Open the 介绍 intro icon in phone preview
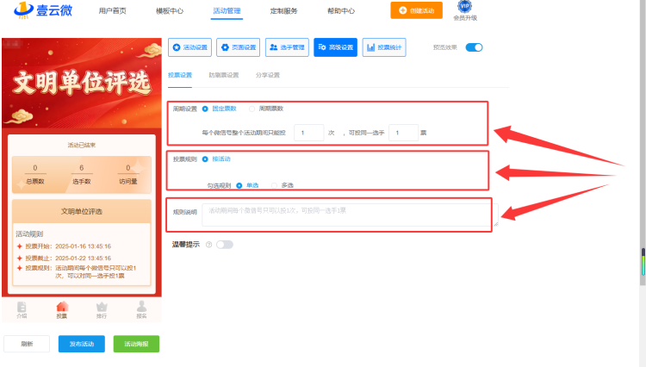Viewport: 646px width, 367px height. (x=22, y=307)
